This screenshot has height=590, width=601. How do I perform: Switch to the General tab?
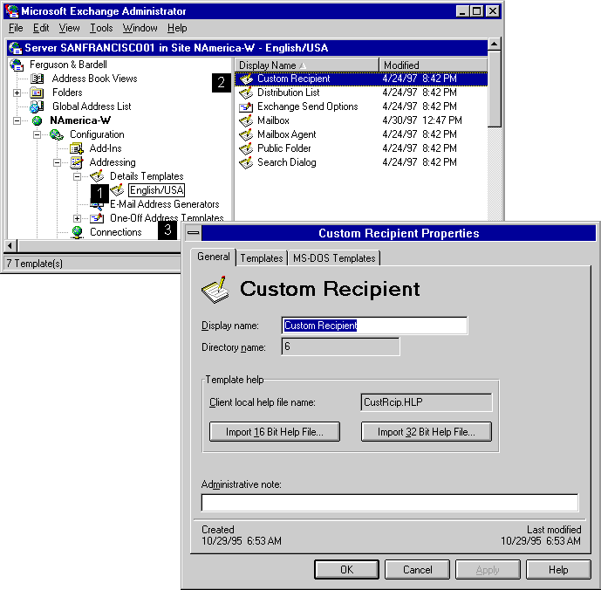point(214,257)
